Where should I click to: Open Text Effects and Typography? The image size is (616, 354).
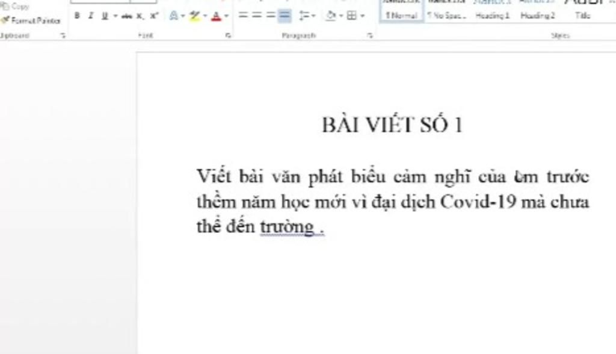[x=173, y=16]
